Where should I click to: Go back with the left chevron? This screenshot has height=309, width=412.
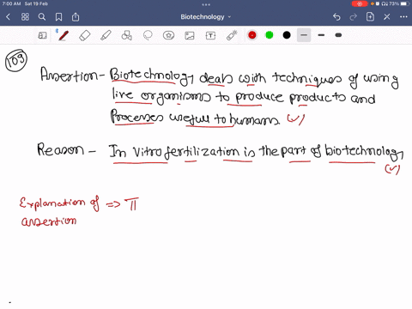(9, 17)
